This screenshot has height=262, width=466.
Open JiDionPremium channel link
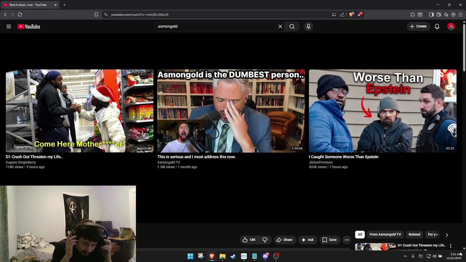321,162
